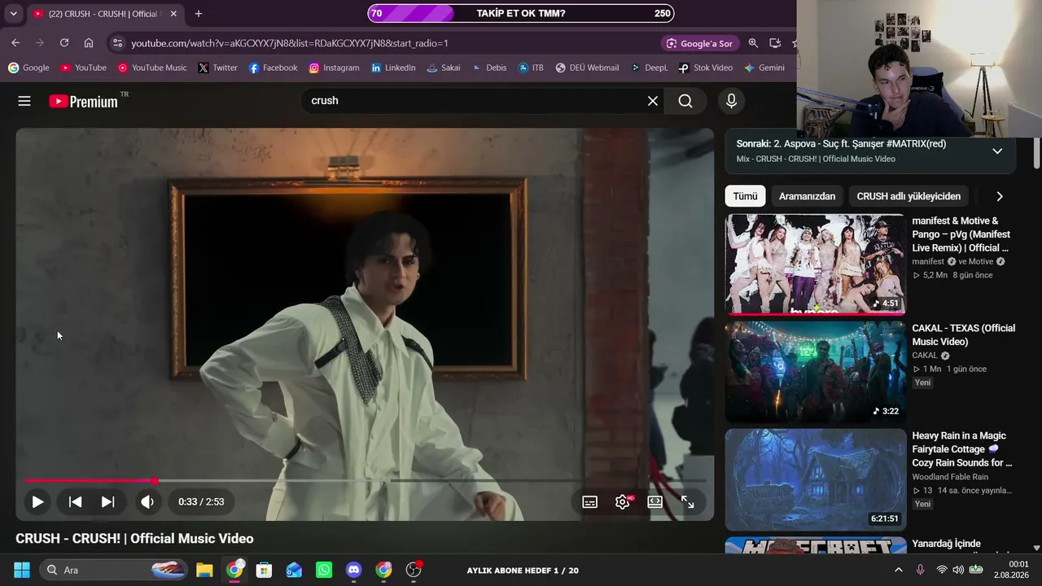Play the paused video
The height and width of the screenshot is (586, 1042).
tap(37, 502)
